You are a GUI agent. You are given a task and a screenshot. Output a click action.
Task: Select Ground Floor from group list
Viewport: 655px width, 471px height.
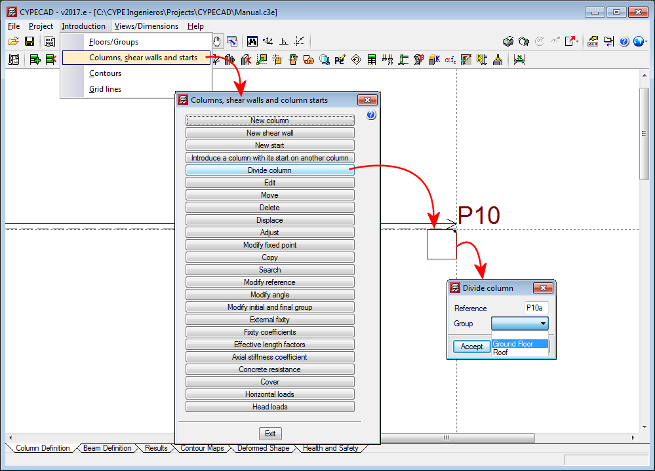(x=519, y=344)
